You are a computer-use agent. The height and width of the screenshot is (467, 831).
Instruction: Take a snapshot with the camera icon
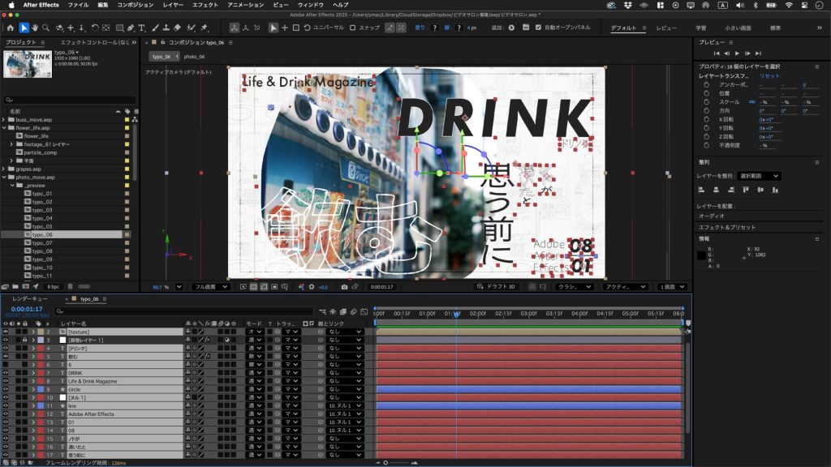(x=344, y=286)
